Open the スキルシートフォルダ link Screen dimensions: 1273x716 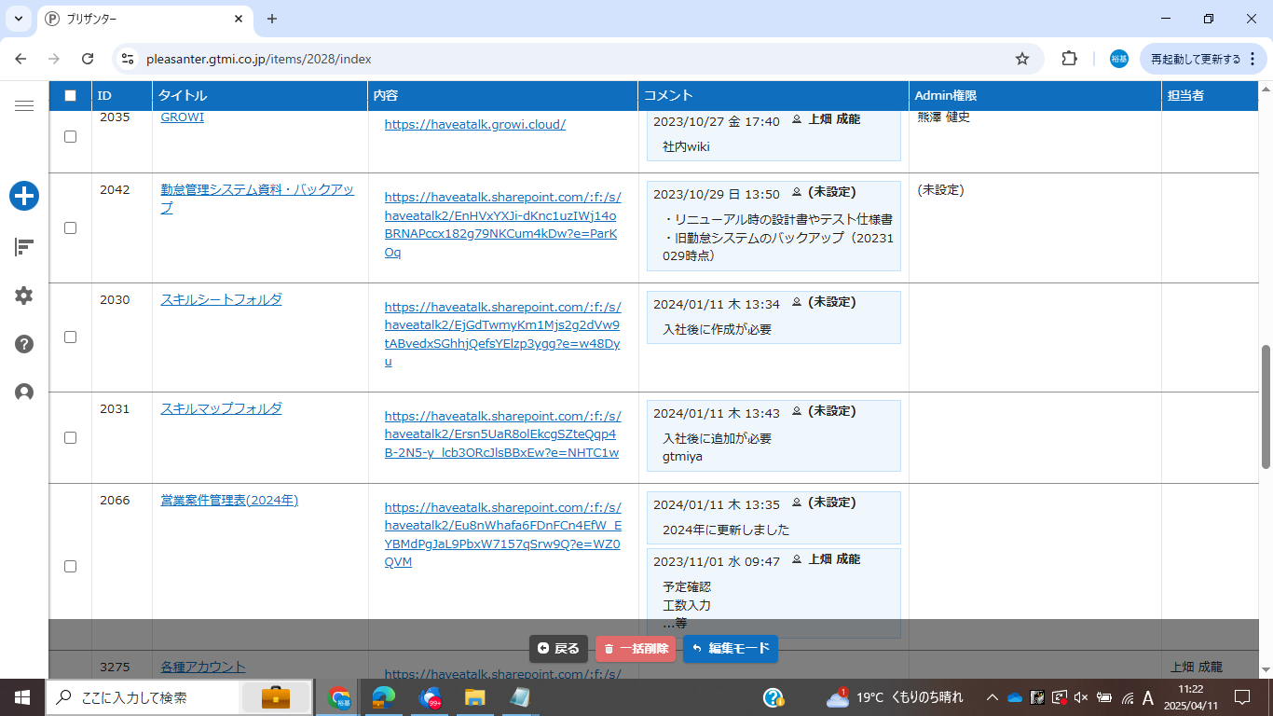(x=221, y=299)
